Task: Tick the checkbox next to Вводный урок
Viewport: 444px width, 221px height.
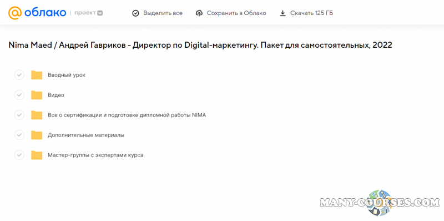Action: click(19, 75)
